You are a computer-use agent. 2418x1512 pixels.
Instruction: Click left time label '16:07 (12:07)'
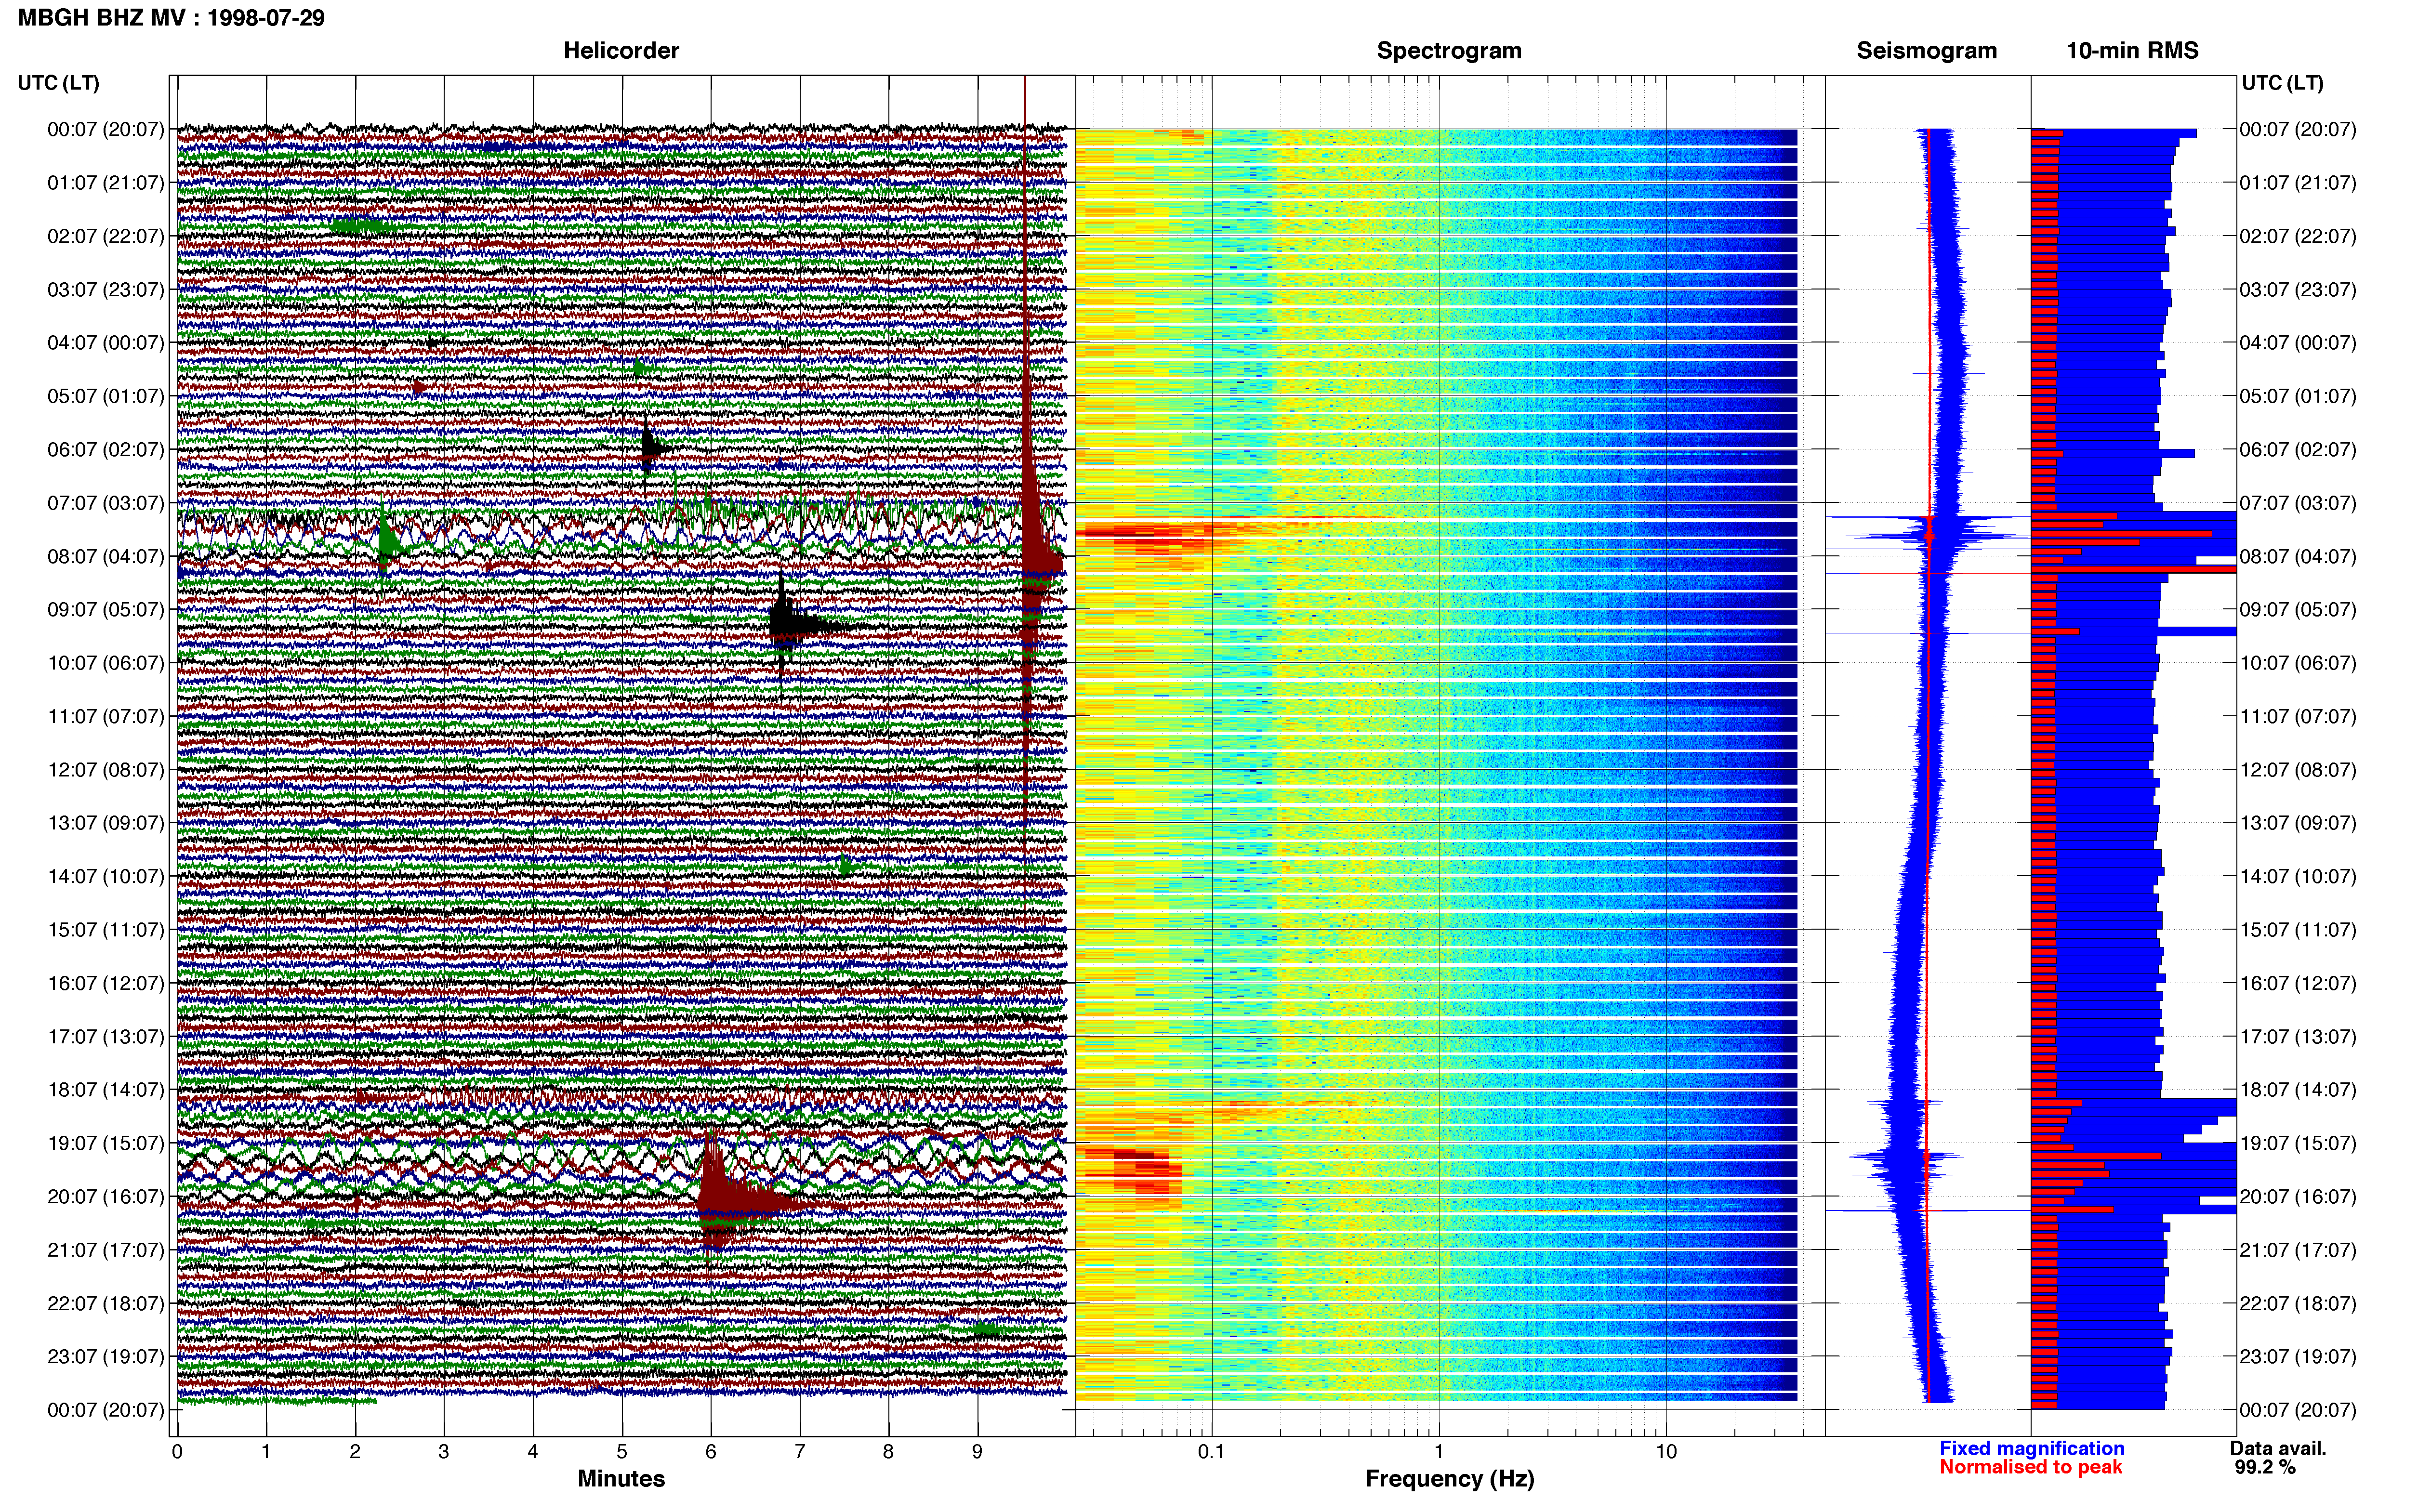point(106,983)
